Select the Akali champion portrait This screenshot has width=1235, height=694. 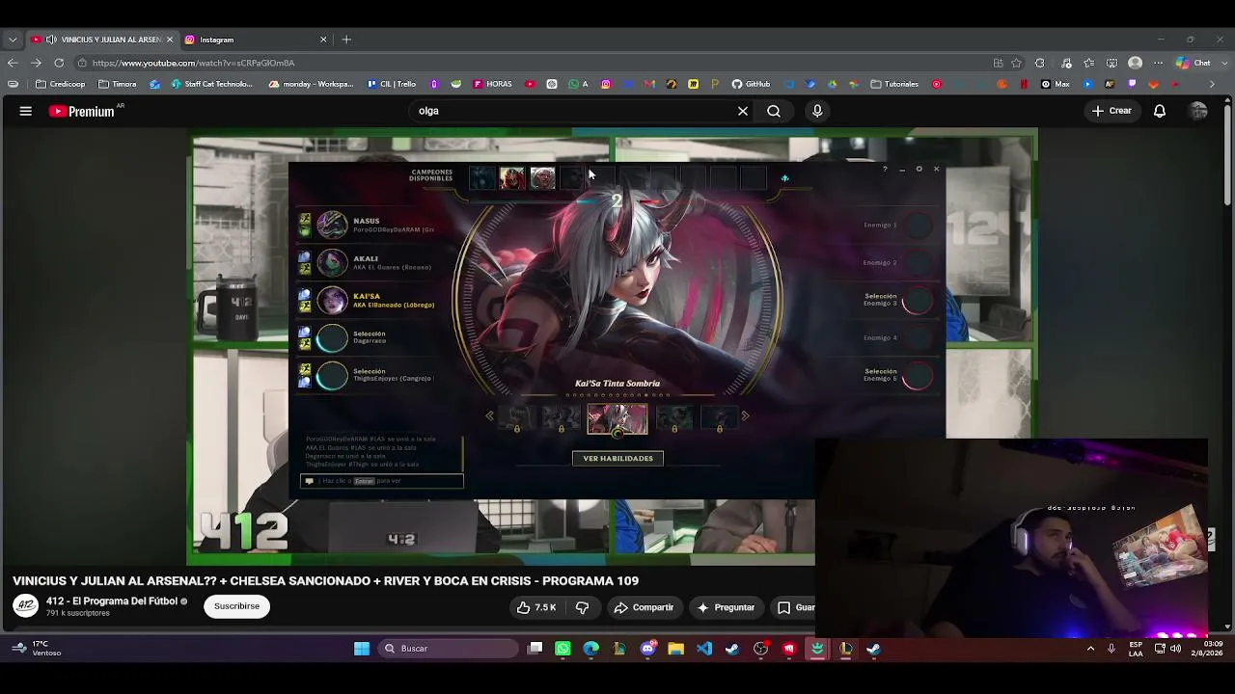click(x=332, y=262)
